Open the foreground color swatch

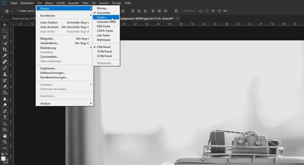click(3, 158)
